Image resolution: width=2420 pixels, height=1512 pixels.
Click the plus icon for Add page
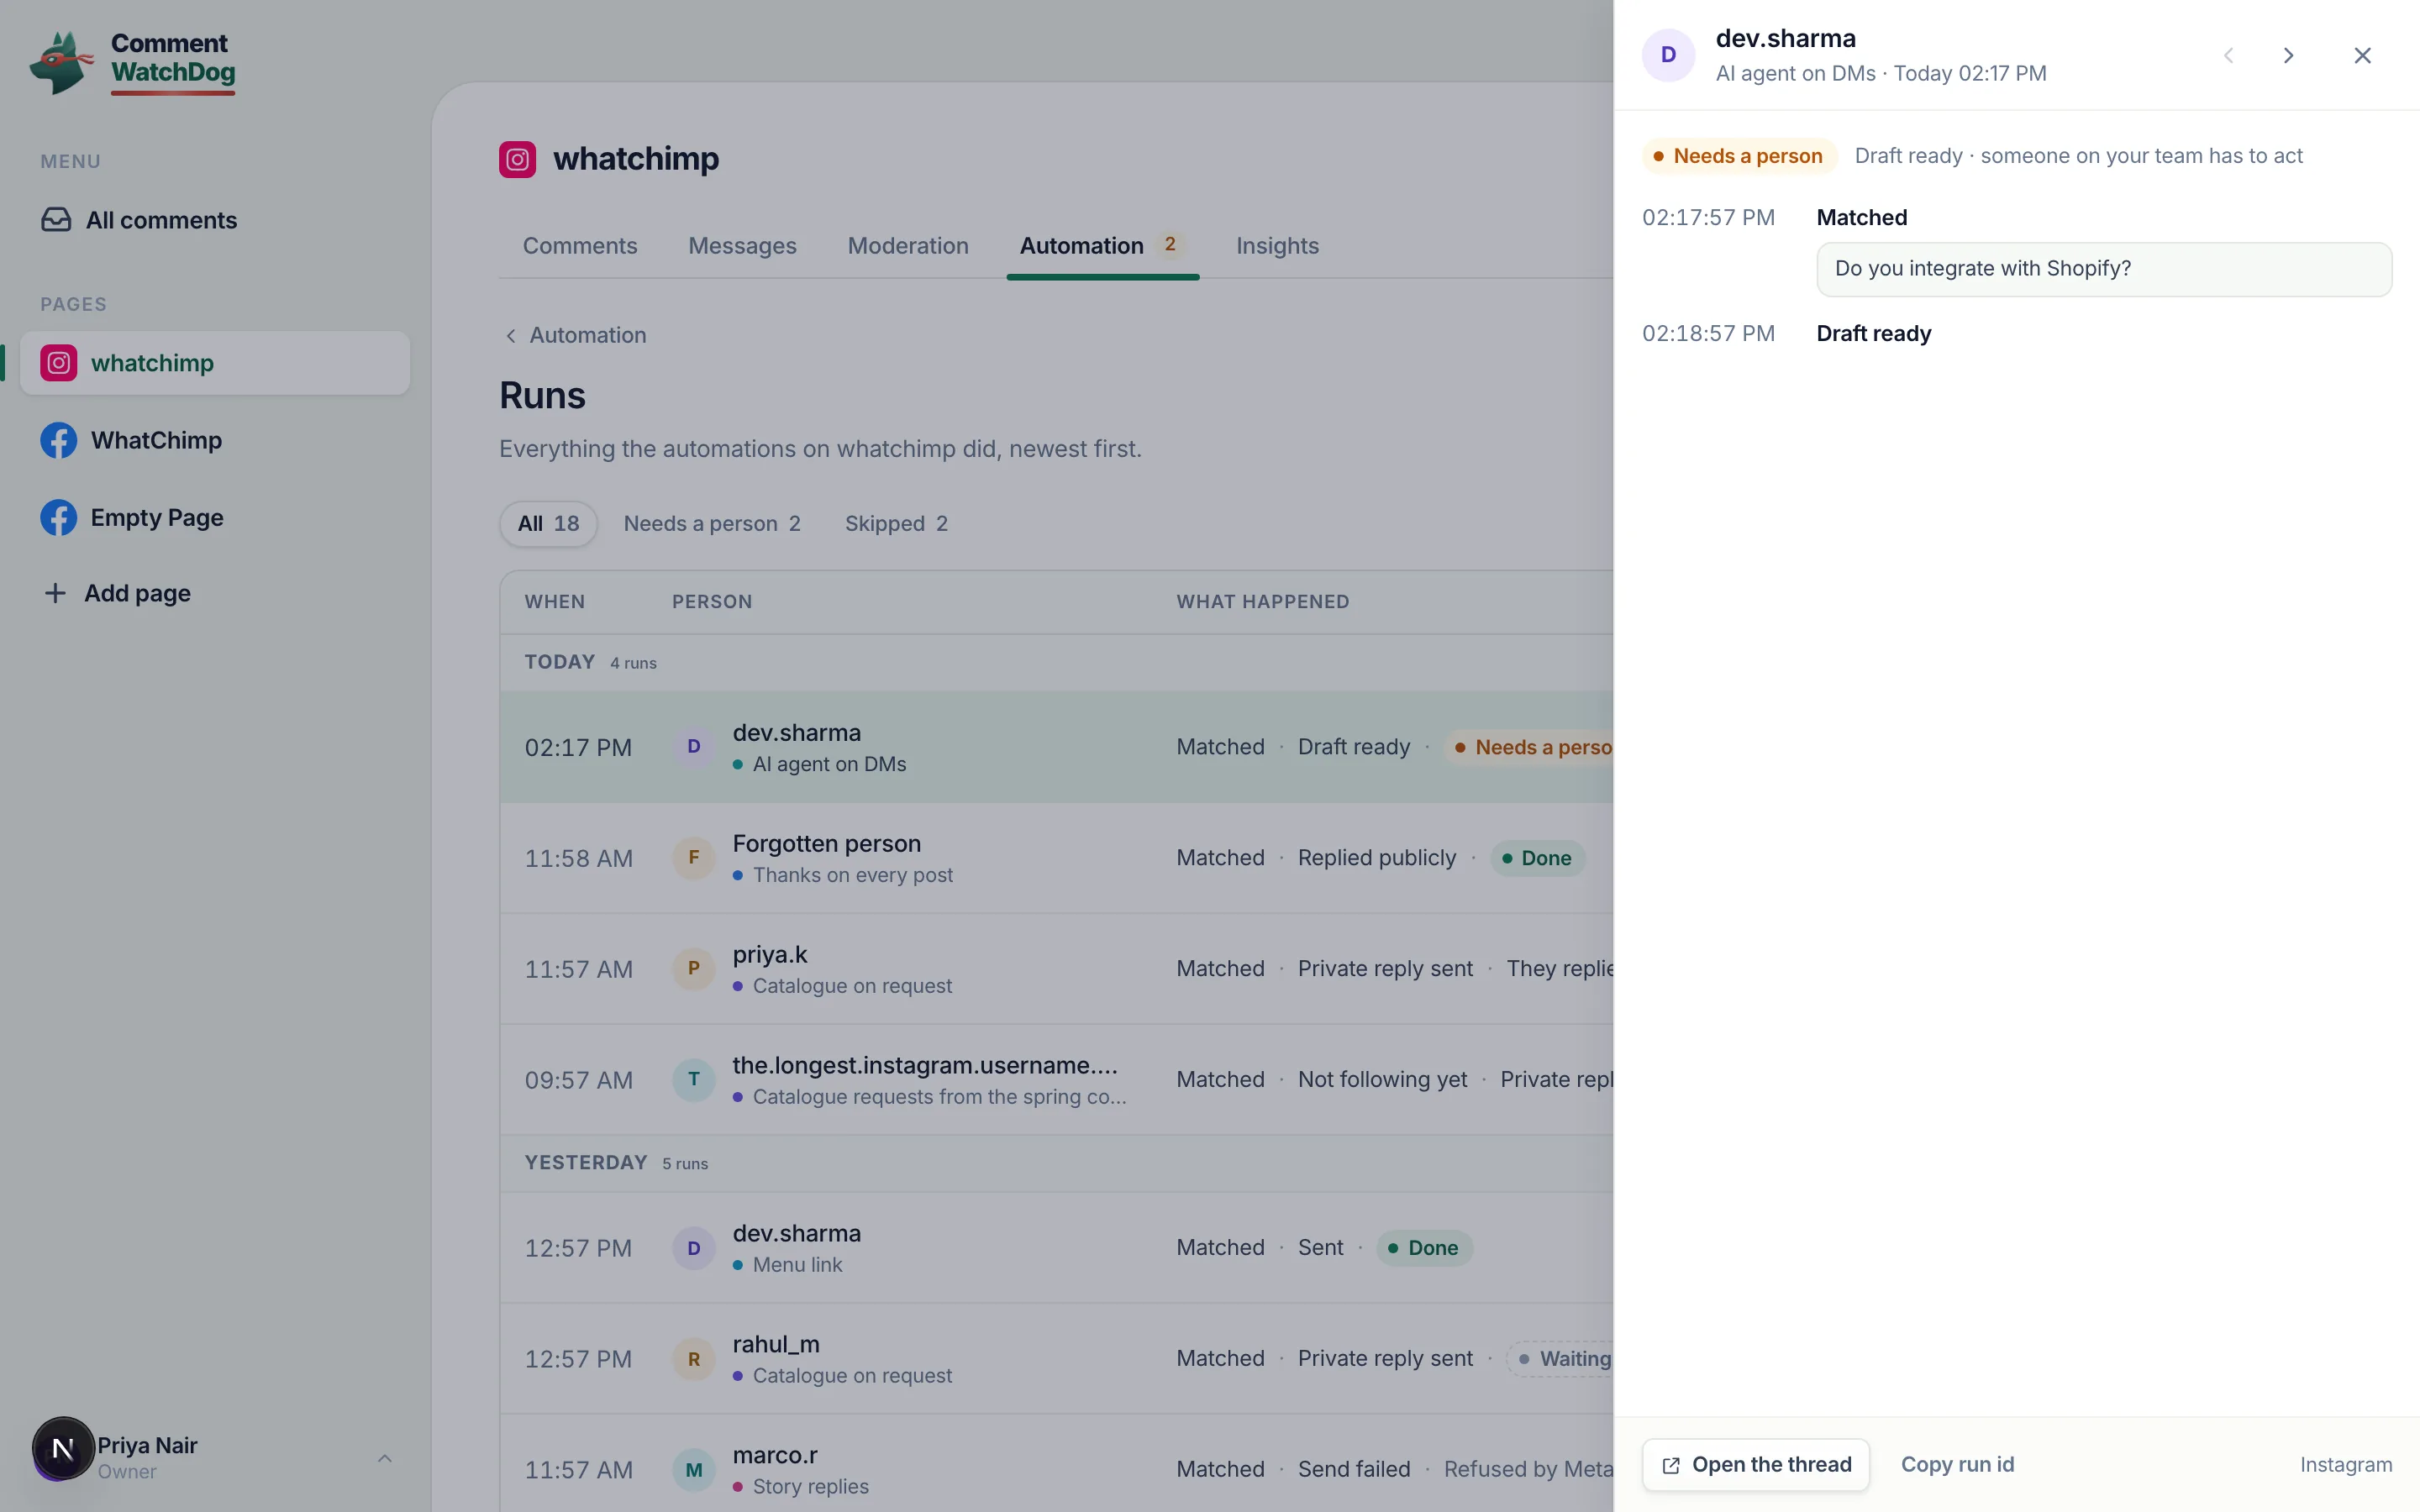click(55, 593)
